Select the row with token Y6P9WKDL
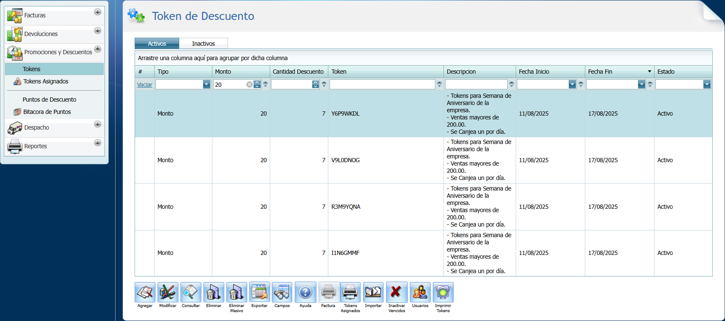725x321 pixels. pyautogui.click(x=423, y=113)
